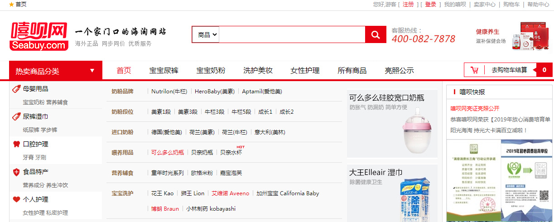
Task: Click 博朗 Braun link
Action: [x=165, y=209]
